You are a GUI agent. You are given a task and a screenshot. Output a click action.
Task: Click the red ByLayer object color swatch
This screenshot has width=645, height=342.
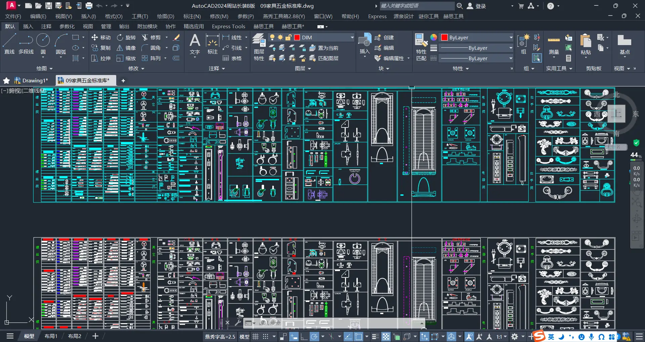point(444,37)
